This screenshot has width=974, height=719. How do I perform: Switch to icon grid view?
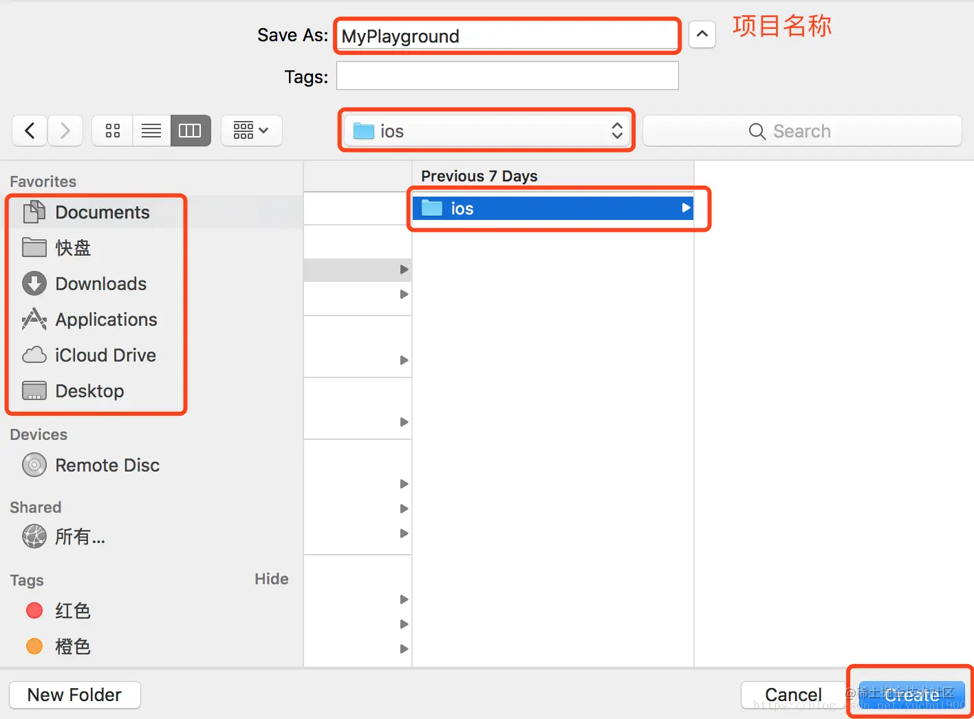point(113,131)
